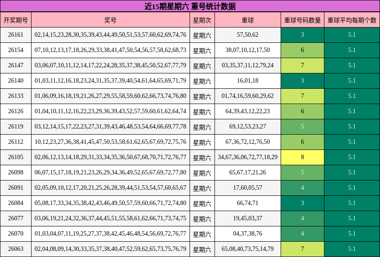Select issue number 26154
The width and height of the screenshot is (380, 257).
16,50
